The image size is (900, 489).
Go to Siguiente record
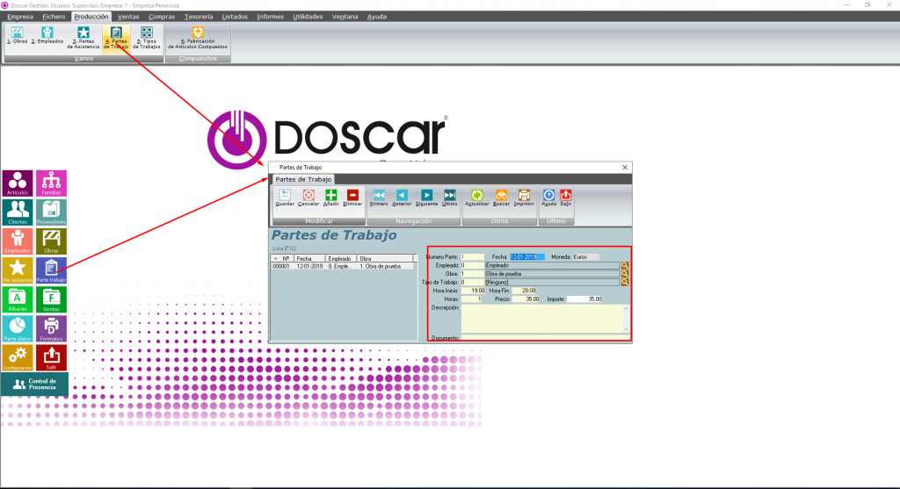426,198
